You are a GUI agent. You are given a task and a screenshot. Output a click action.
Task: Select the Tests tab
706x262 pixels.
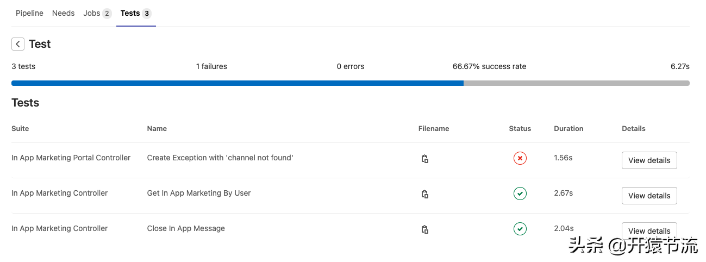(136, 13)
